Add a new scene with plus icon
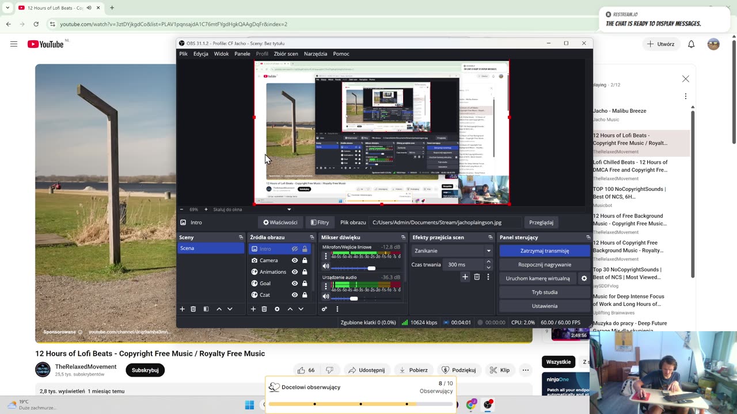Viewport: 737px width, 414px height. 182,309
